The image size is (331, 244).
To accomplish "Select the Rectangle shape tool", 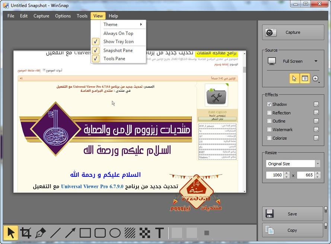I will coord(85,233).
